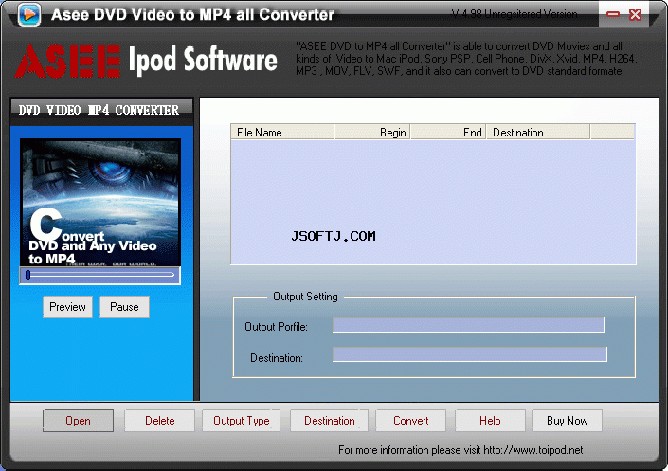Click the Asee app icon in title bar
Viewport: 668px width, 471px height.
click(29, 14)
